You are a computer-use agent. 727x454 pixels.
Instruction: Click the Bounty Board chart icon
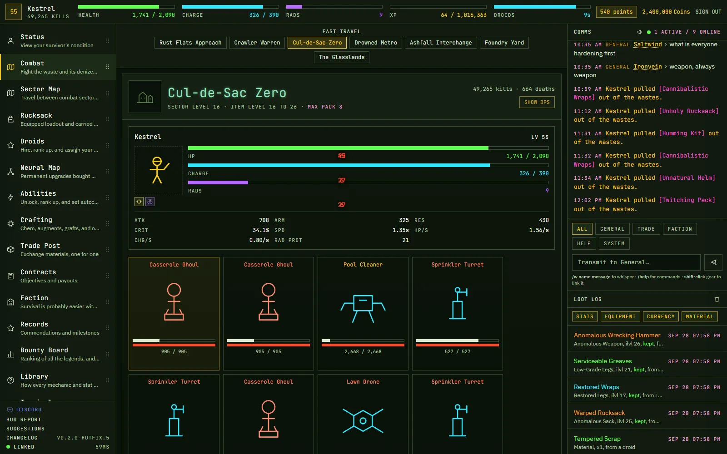point(10,354)
